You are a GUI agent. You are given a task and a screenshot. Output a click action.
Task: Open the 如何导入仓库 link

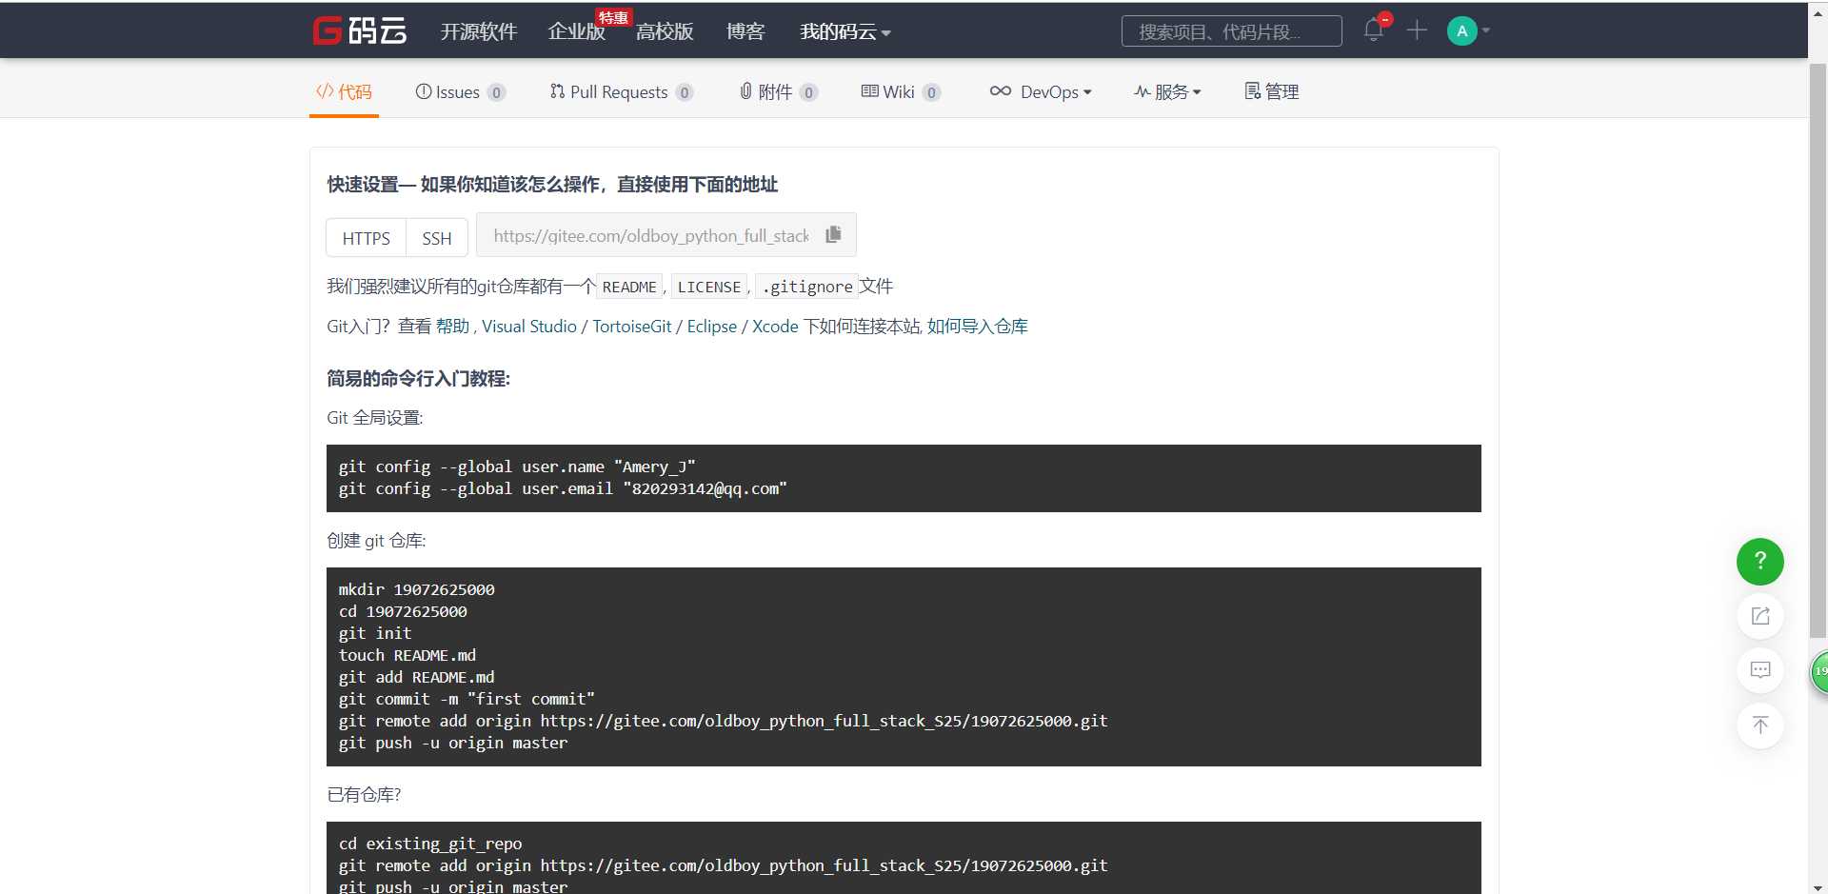point(978,327)
